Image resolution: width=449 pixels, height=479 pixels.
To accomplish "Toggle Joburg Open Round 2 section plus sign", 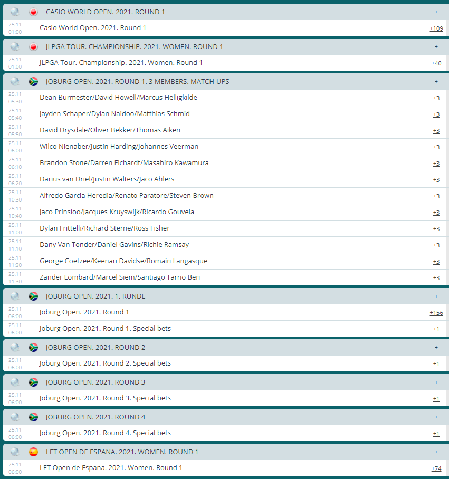I will pyautogui.click(x=436, y=348).
